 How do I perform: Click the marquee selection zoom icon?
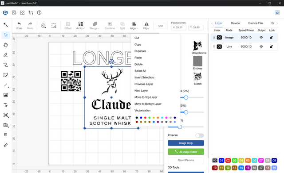tap(54, 26)
